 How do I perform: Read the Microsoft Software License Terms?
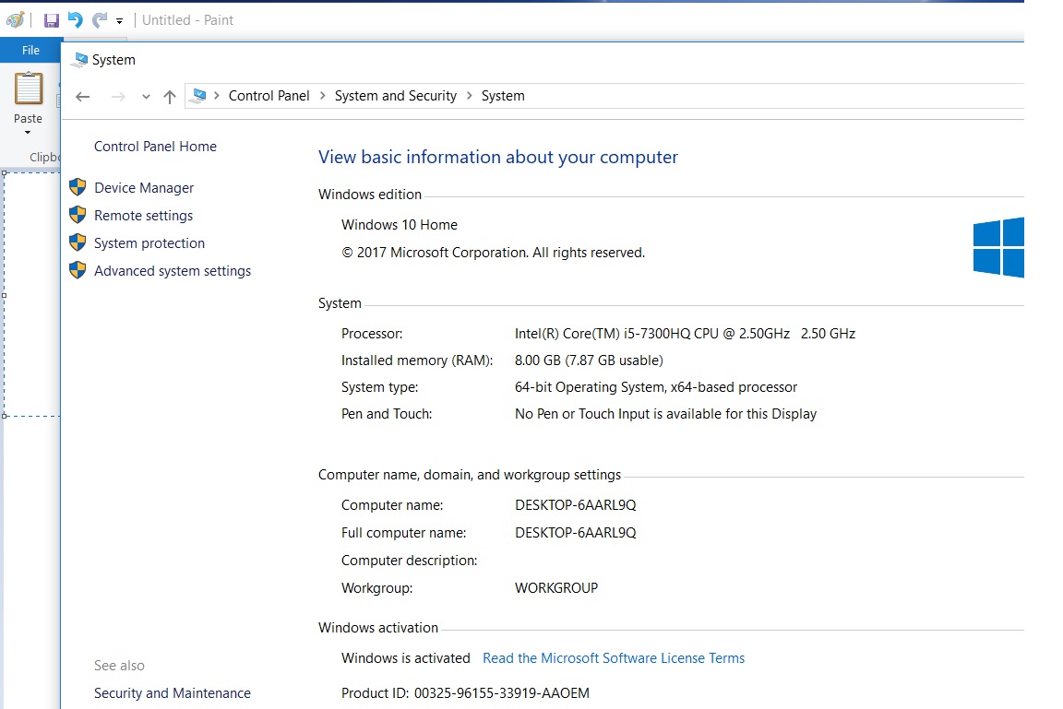coord(614,658)
